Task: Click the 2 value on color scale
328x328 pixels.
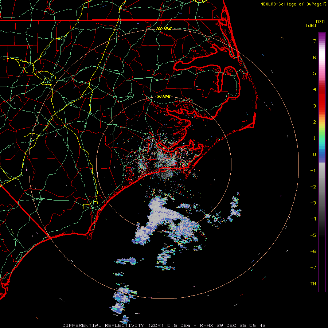Action: (315, 122)
